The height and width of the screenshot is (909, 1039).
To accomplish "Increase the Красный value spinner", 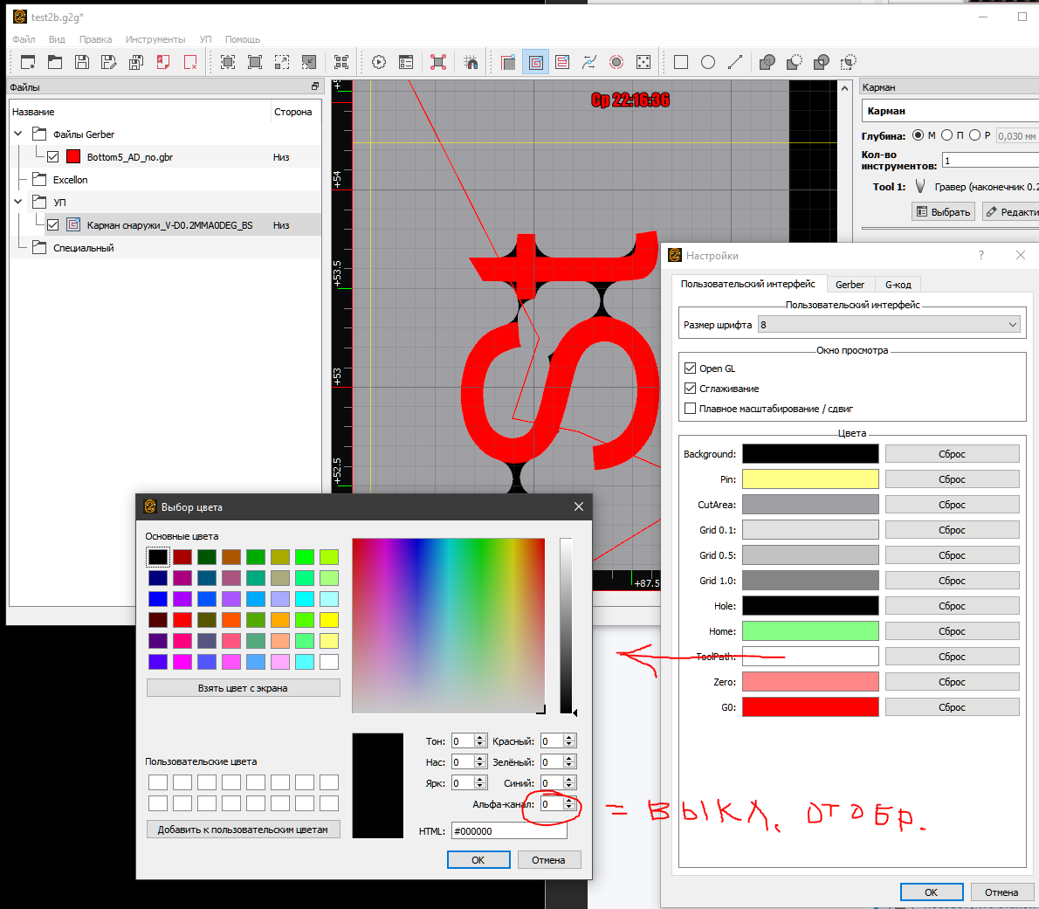I will (x=569, y=737).
